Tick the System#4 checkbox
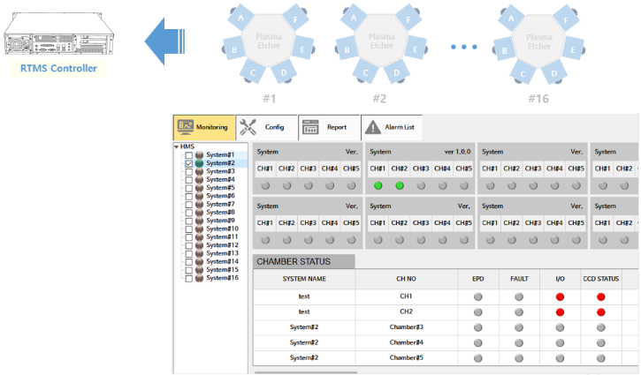Screen dimensions: 641x375 [189, 179]
